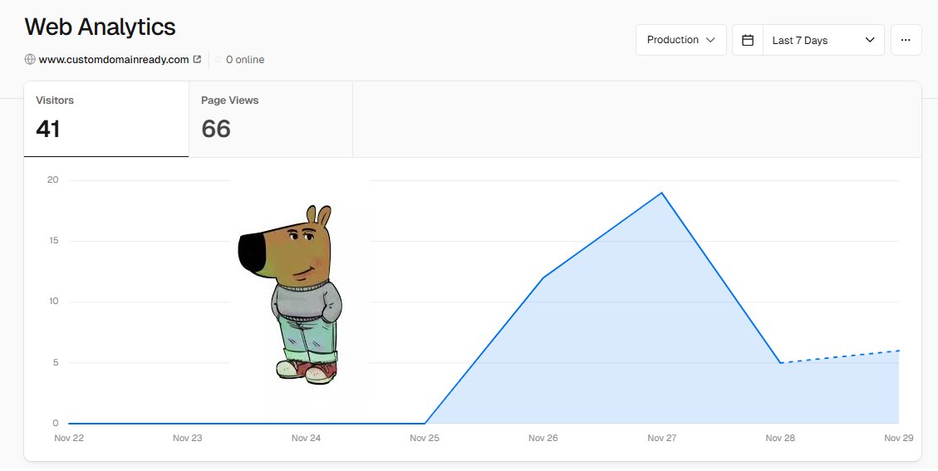Select the Page Views tab

270,119
